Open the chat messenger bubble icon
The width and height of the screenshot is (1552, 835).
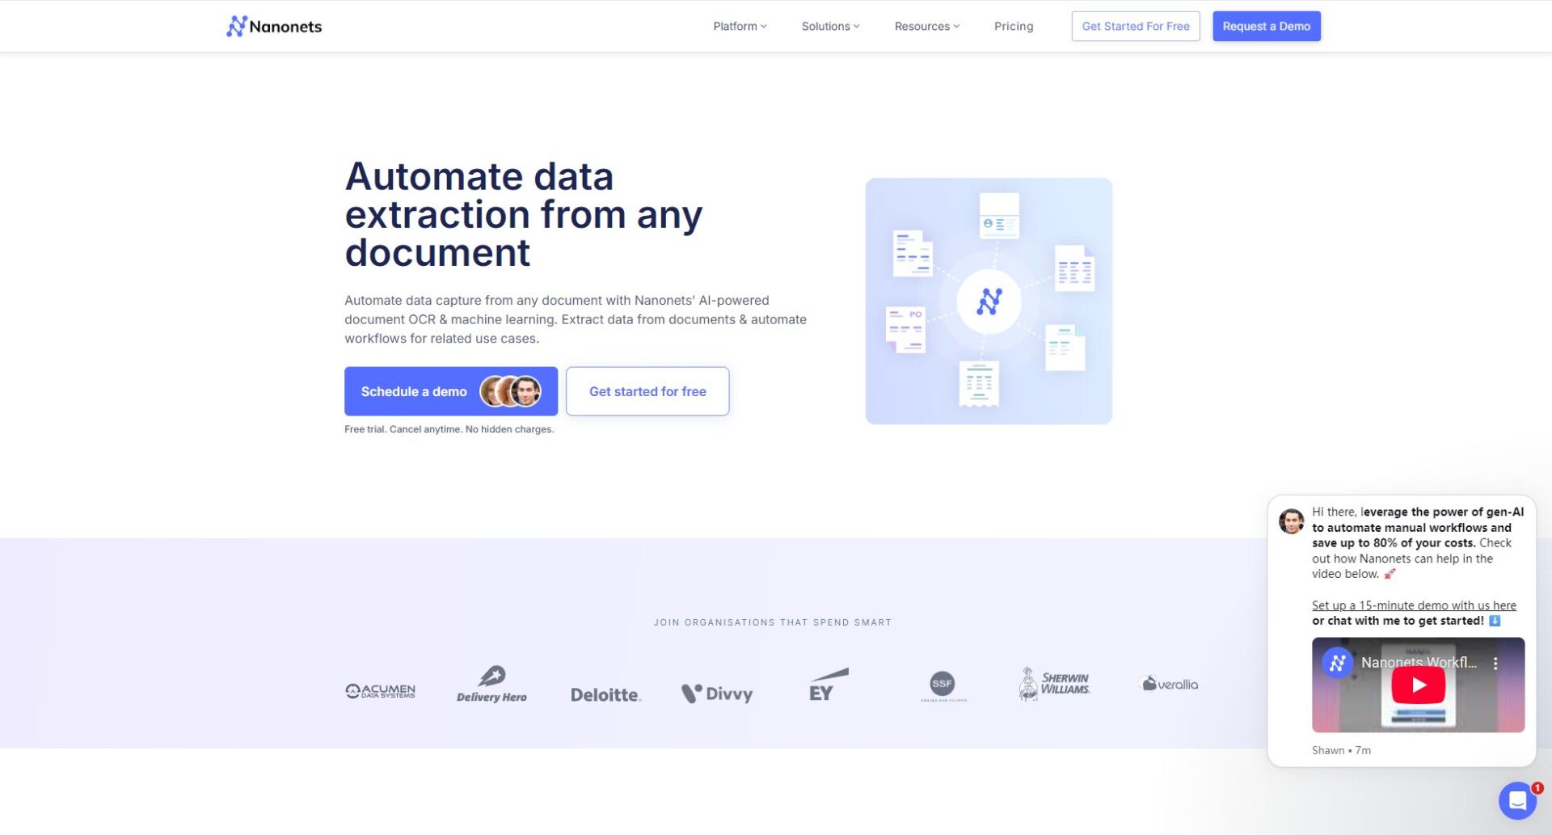click(x=1517, y=800)
